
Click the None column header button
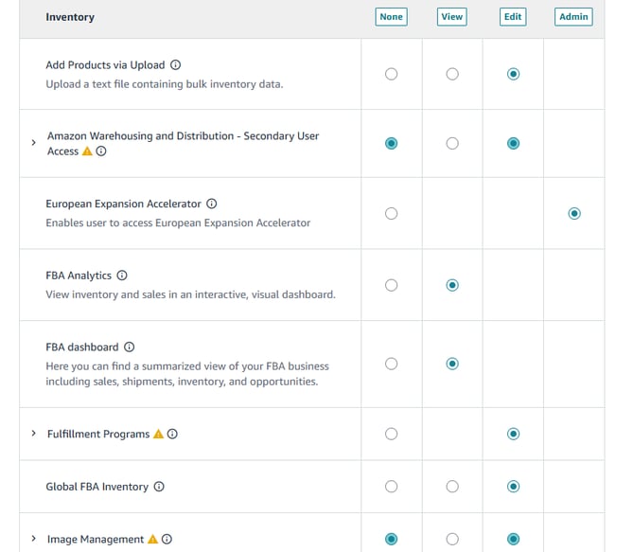tap(392, 17)
